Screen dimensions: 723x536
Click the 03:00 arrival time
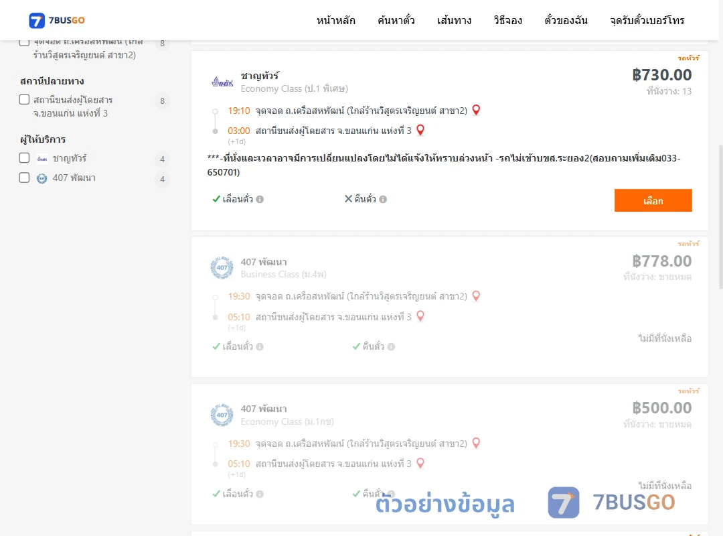click(239, 131)
